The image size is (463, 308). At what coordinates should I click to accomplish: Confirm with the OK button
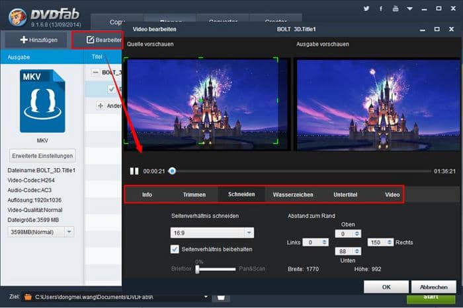[386, 287]
